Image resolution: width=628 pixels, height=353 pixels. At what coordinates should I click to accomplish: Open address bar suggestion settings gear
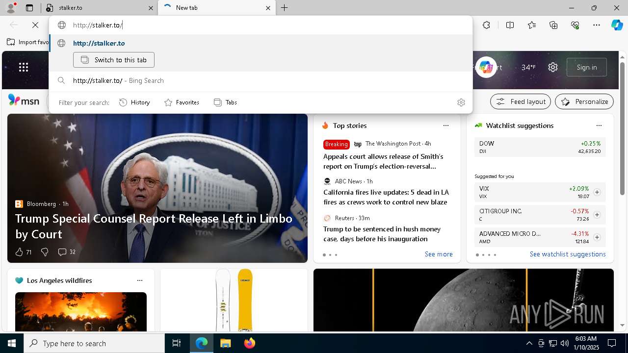click(461, 102)
